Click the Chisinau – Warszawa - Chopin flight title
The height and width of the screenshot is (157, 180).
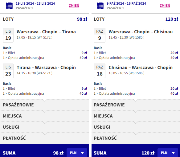[141, 68]
